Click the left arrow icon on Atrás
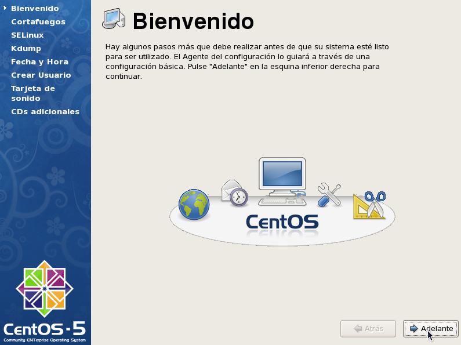The image size is (461, 345). coord(358,329)
